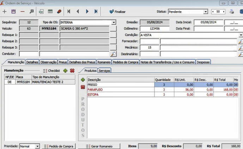Click the 56,00 unit price cell
The image size is (243, 149).
184,90
